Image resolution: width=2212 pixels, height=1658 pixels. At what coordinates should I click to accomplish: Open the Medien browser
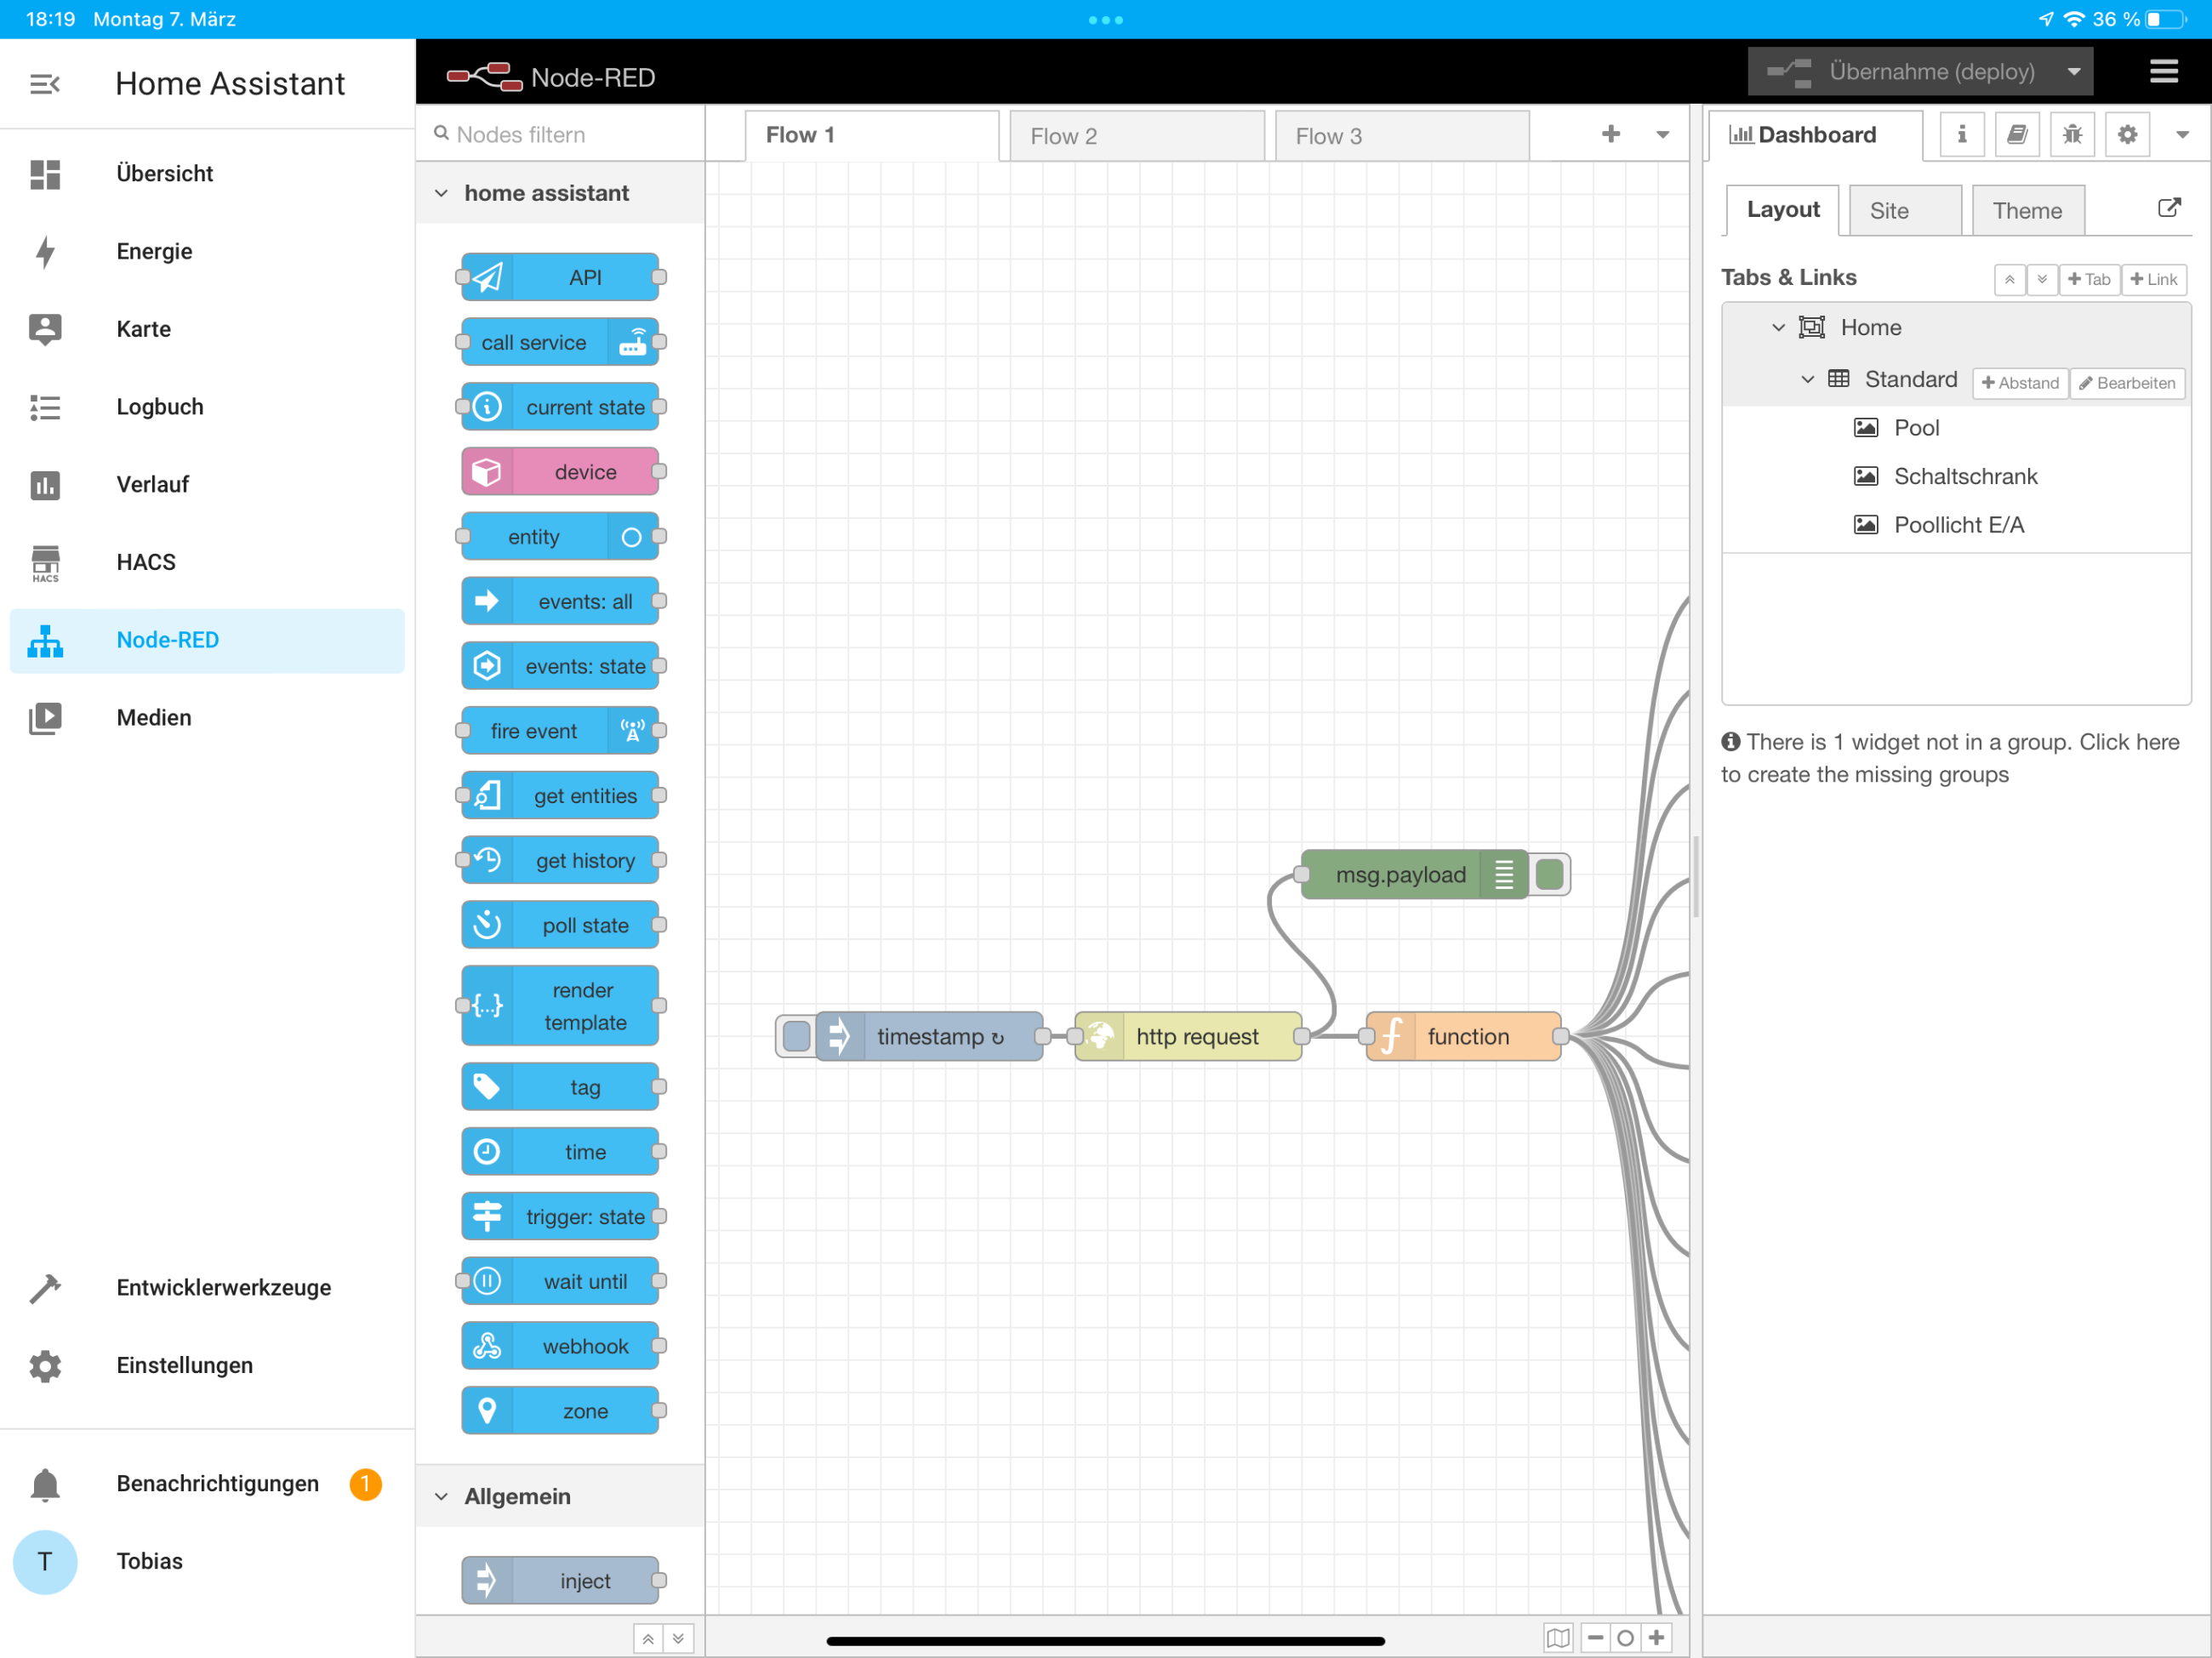click(x=207, y=718)
